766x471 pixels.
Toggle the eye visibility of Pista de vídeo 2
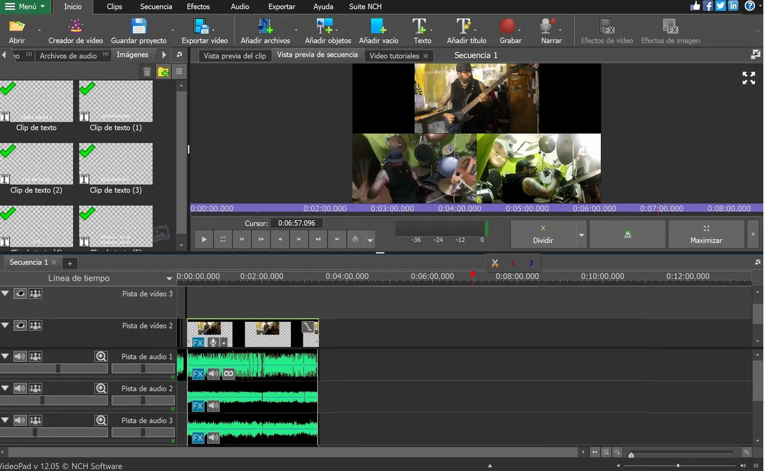(20, 326)
